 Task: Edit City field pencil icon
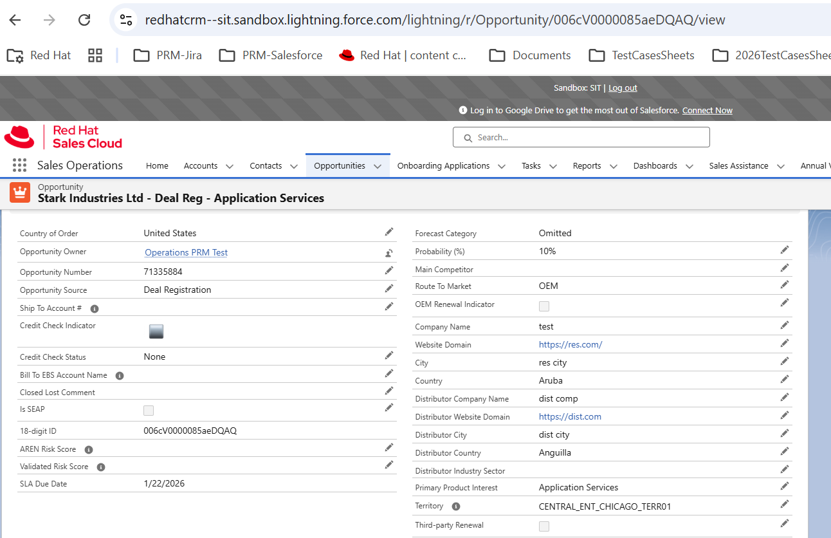785,361
